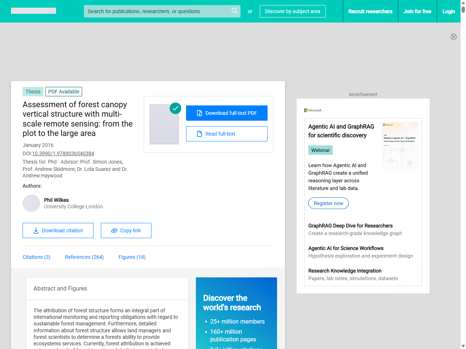Close the top advertisement banner
This screenshot has height=349, width=466.
tap(453, 37)
